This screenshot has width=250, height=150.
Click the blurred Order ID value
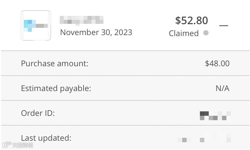click(215, 115)
